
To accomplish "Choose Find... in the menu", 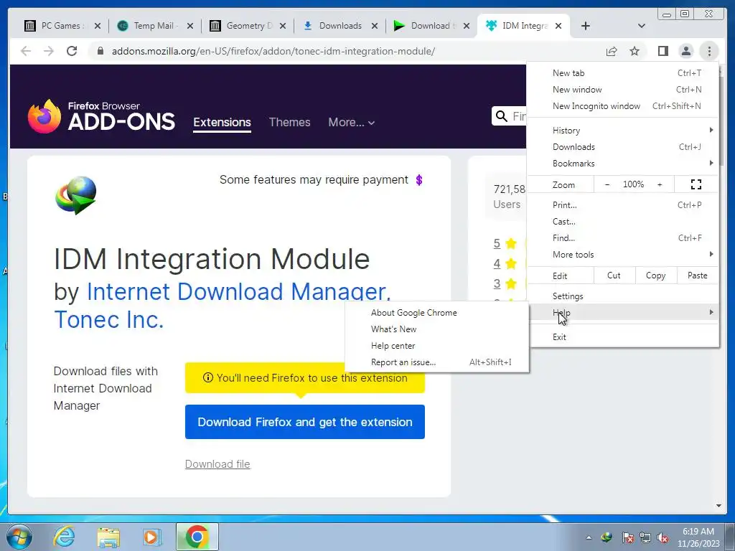I will pos(624,237).
